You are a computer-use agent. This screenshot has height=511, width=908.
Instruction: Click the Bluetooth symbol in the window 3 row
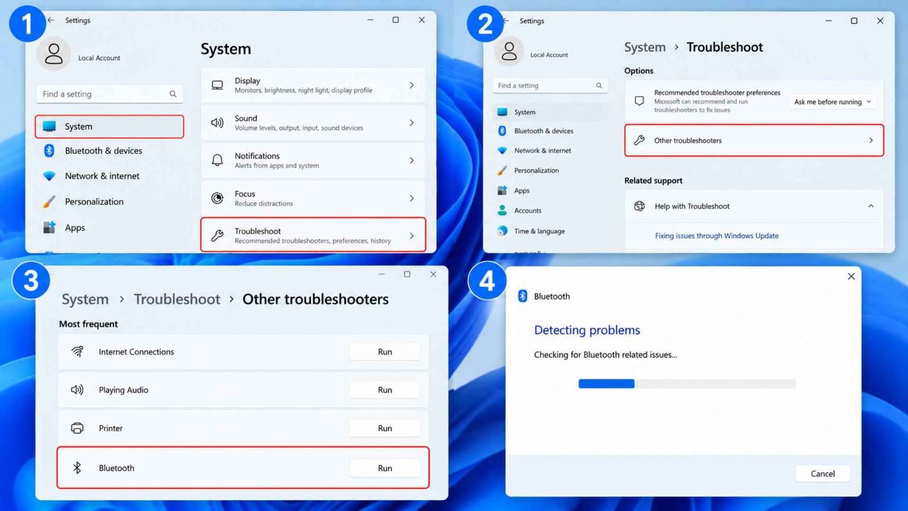[77, 468]
